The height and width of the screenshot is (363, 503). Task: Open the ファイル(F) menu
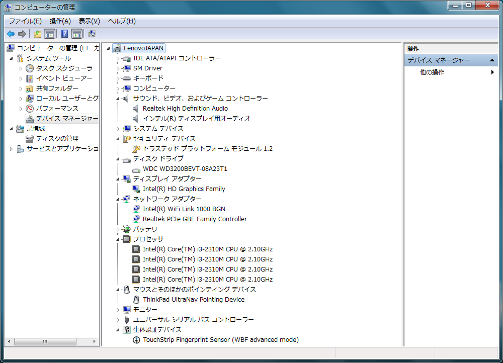click(x=25, y=21)
